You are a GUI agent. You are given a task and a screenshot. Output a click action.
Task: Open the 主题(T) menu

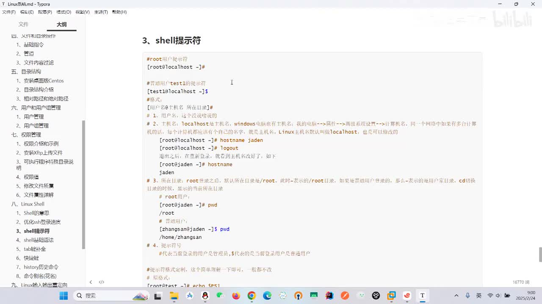pos(101,12)
